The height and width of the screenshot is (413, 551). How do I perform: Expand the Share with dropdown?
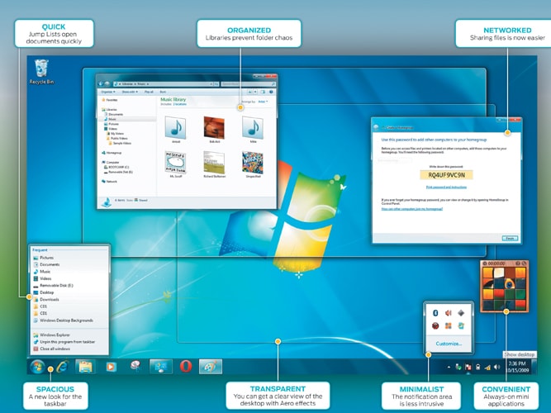coord(130,92)
